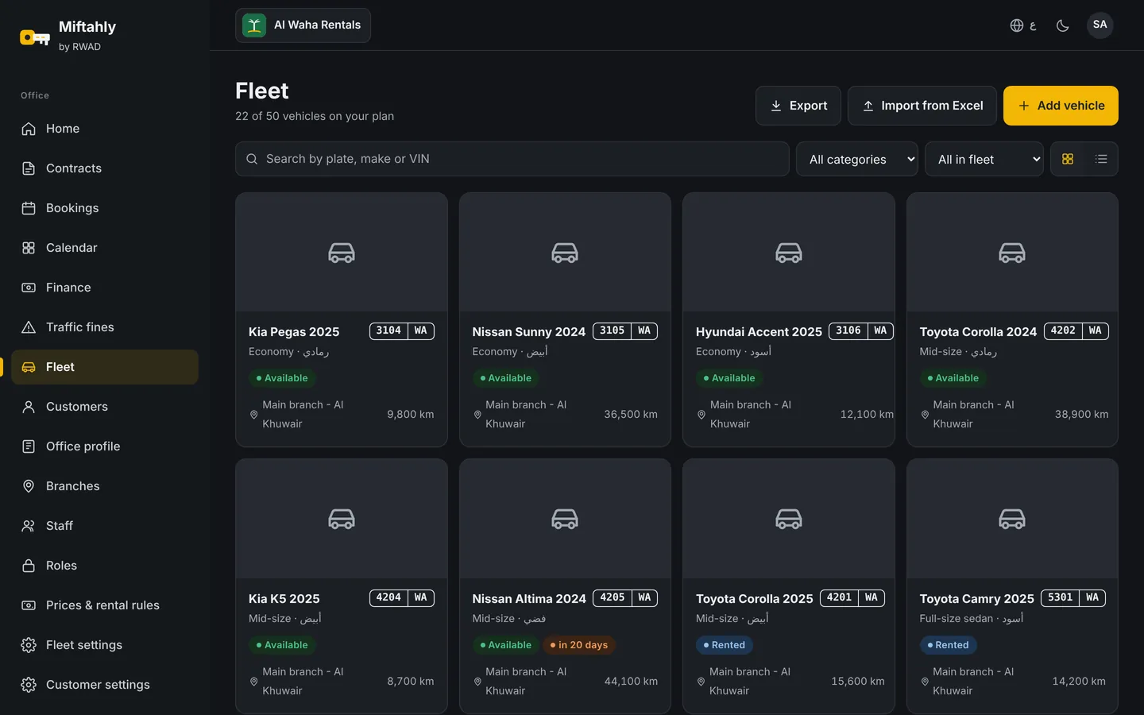Open the All categories dropdown

tap(857, 159)
